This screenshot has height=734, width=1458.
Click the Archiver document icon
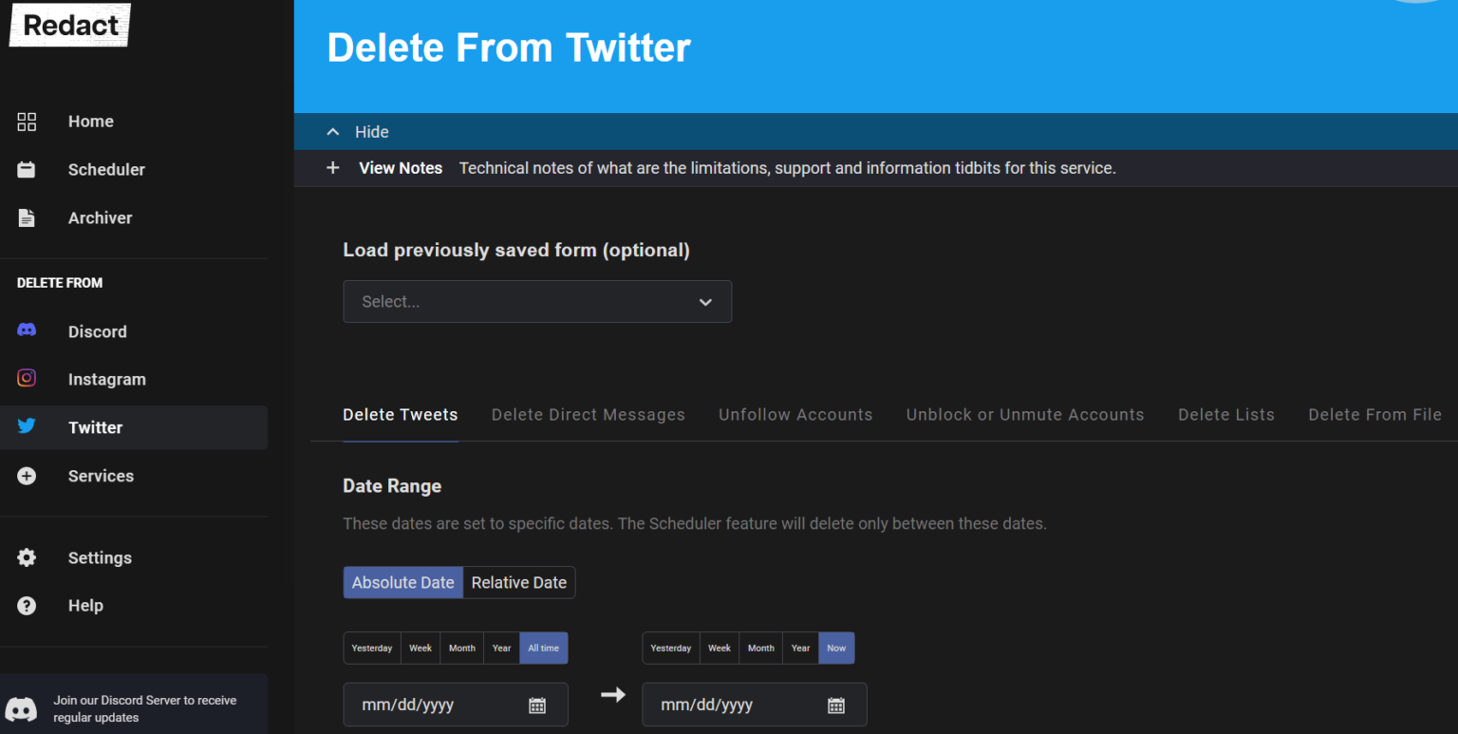point(27,218)
